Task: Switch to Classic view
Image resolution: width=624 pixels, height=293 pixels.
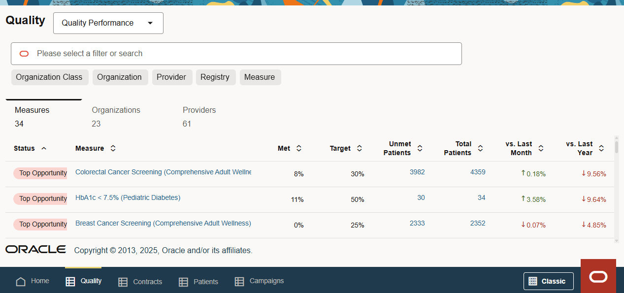Action: 548,281
